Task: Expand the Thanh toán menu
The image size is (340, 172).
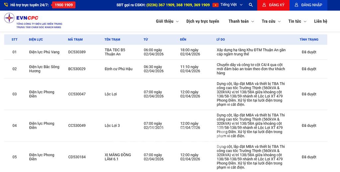Action: (241, 21)
